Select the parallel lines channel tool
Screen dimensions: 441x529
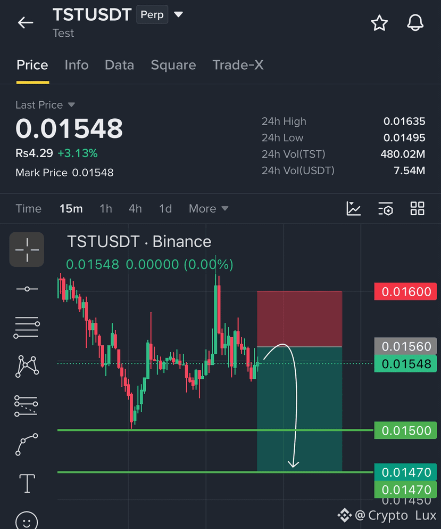[x=27, y=327]
